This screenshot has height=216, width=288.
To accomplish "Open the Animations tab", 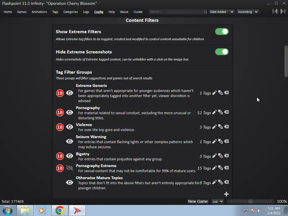I will point(39,12).
